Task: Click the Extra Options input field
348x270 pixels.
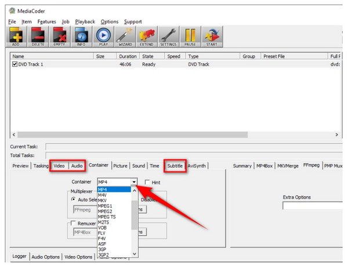Action: [x=314, y=206]
